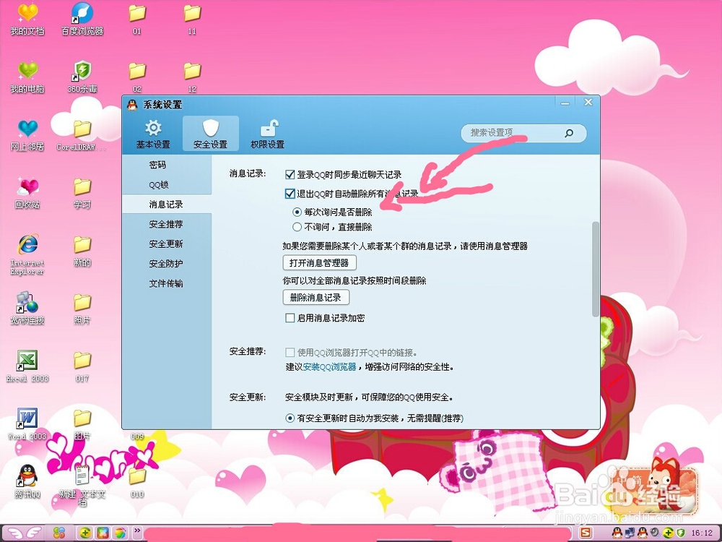Select radio 每次询问是否删除

click(x=297, y=212)
